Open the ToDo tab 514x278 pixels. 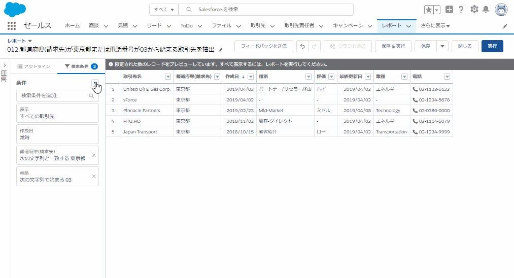coord(186,25)
